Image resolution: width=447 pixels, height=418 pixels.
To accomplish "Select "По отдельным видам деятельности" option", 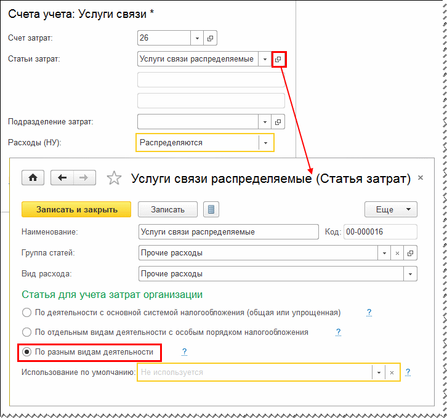I will tap(27, 332).
